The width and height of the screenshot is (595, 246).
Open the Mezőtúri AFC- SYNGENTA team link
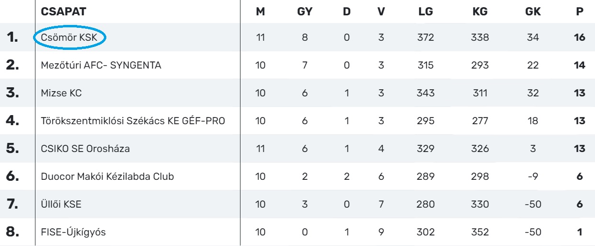pos(101,65)
